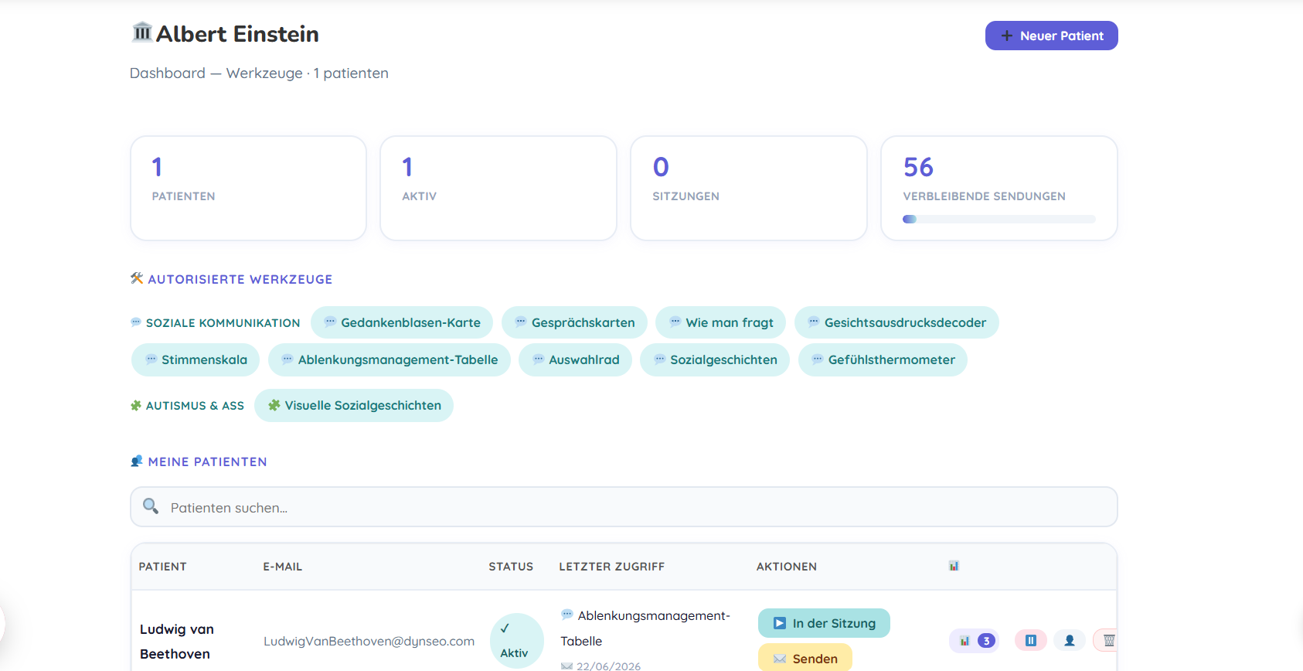
Task: Select the Sozialgeschichten tool chip
Action: tap(715, 359)
